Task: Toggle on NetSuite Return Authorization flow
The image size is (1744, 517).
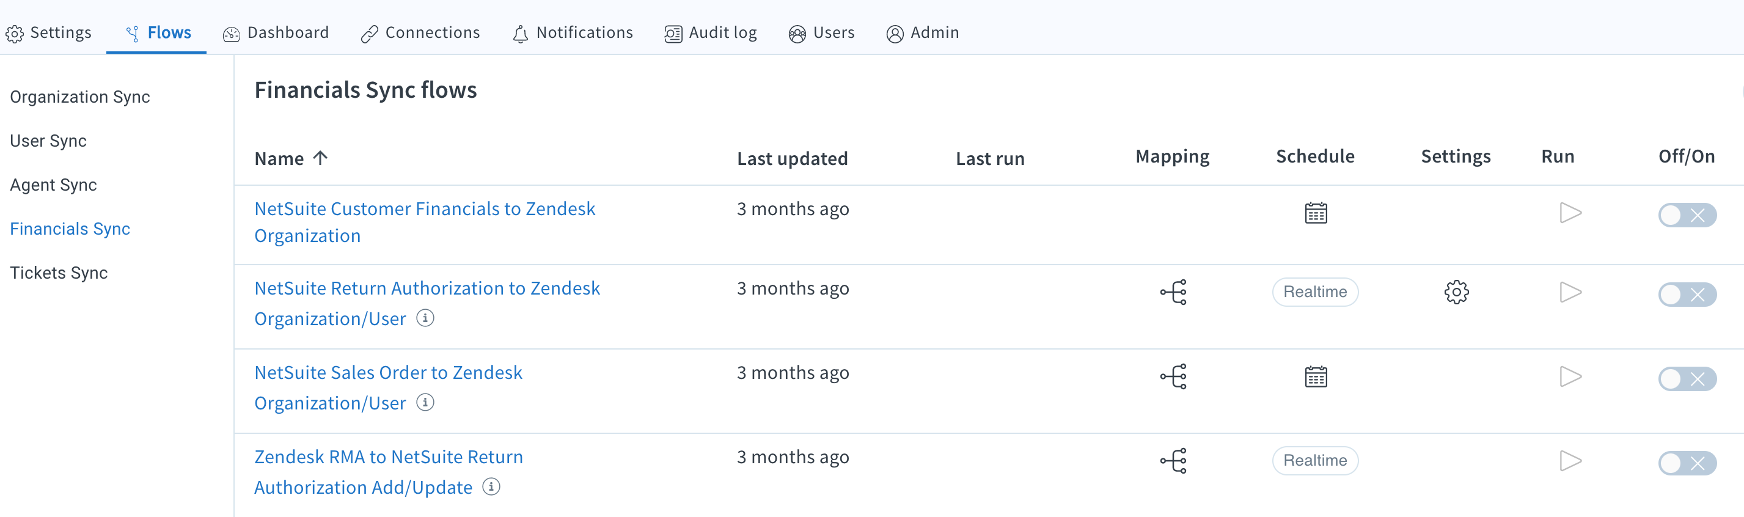Action: pos(1687,295)
